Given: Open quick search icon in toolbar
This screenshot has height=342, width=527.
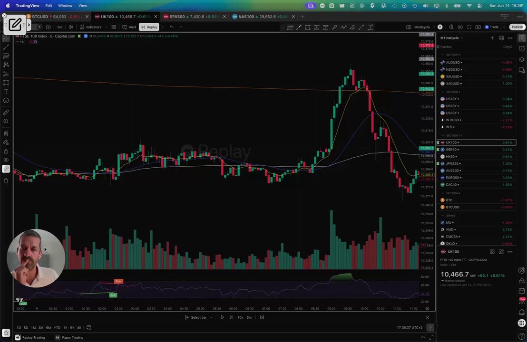Looking at the screenshot, I should tap(451, 27).
